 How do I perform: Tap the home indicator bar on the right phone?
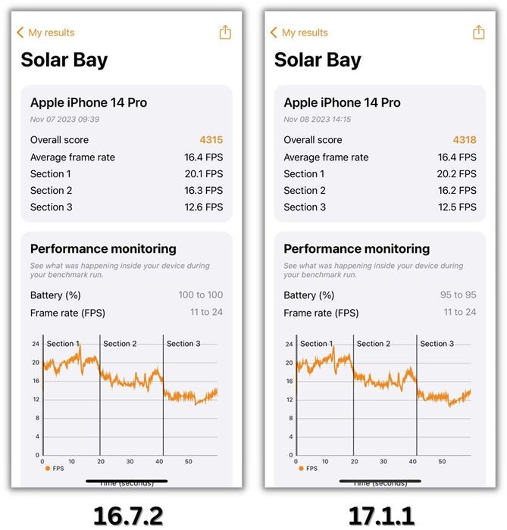pos(380,481)
